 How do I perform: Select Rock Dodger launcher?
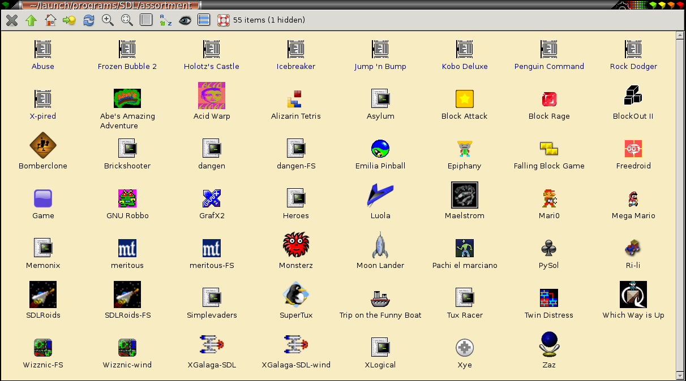click(633, 49)
